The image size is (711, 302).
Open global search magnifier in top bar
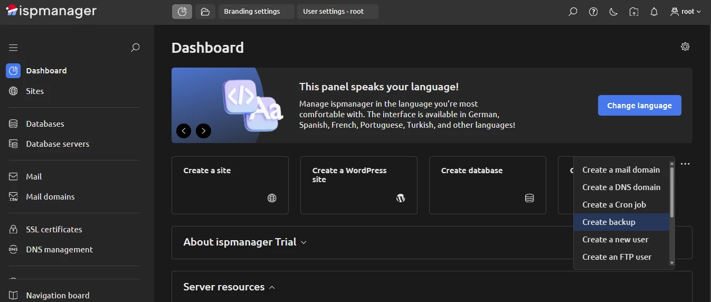pos(573,12)
